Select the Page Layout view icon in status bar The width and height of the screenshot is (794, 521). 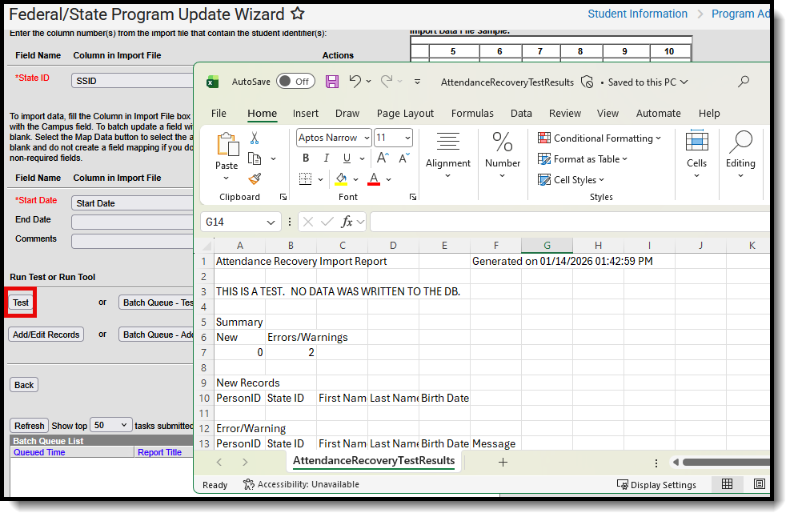coord(759,484)
